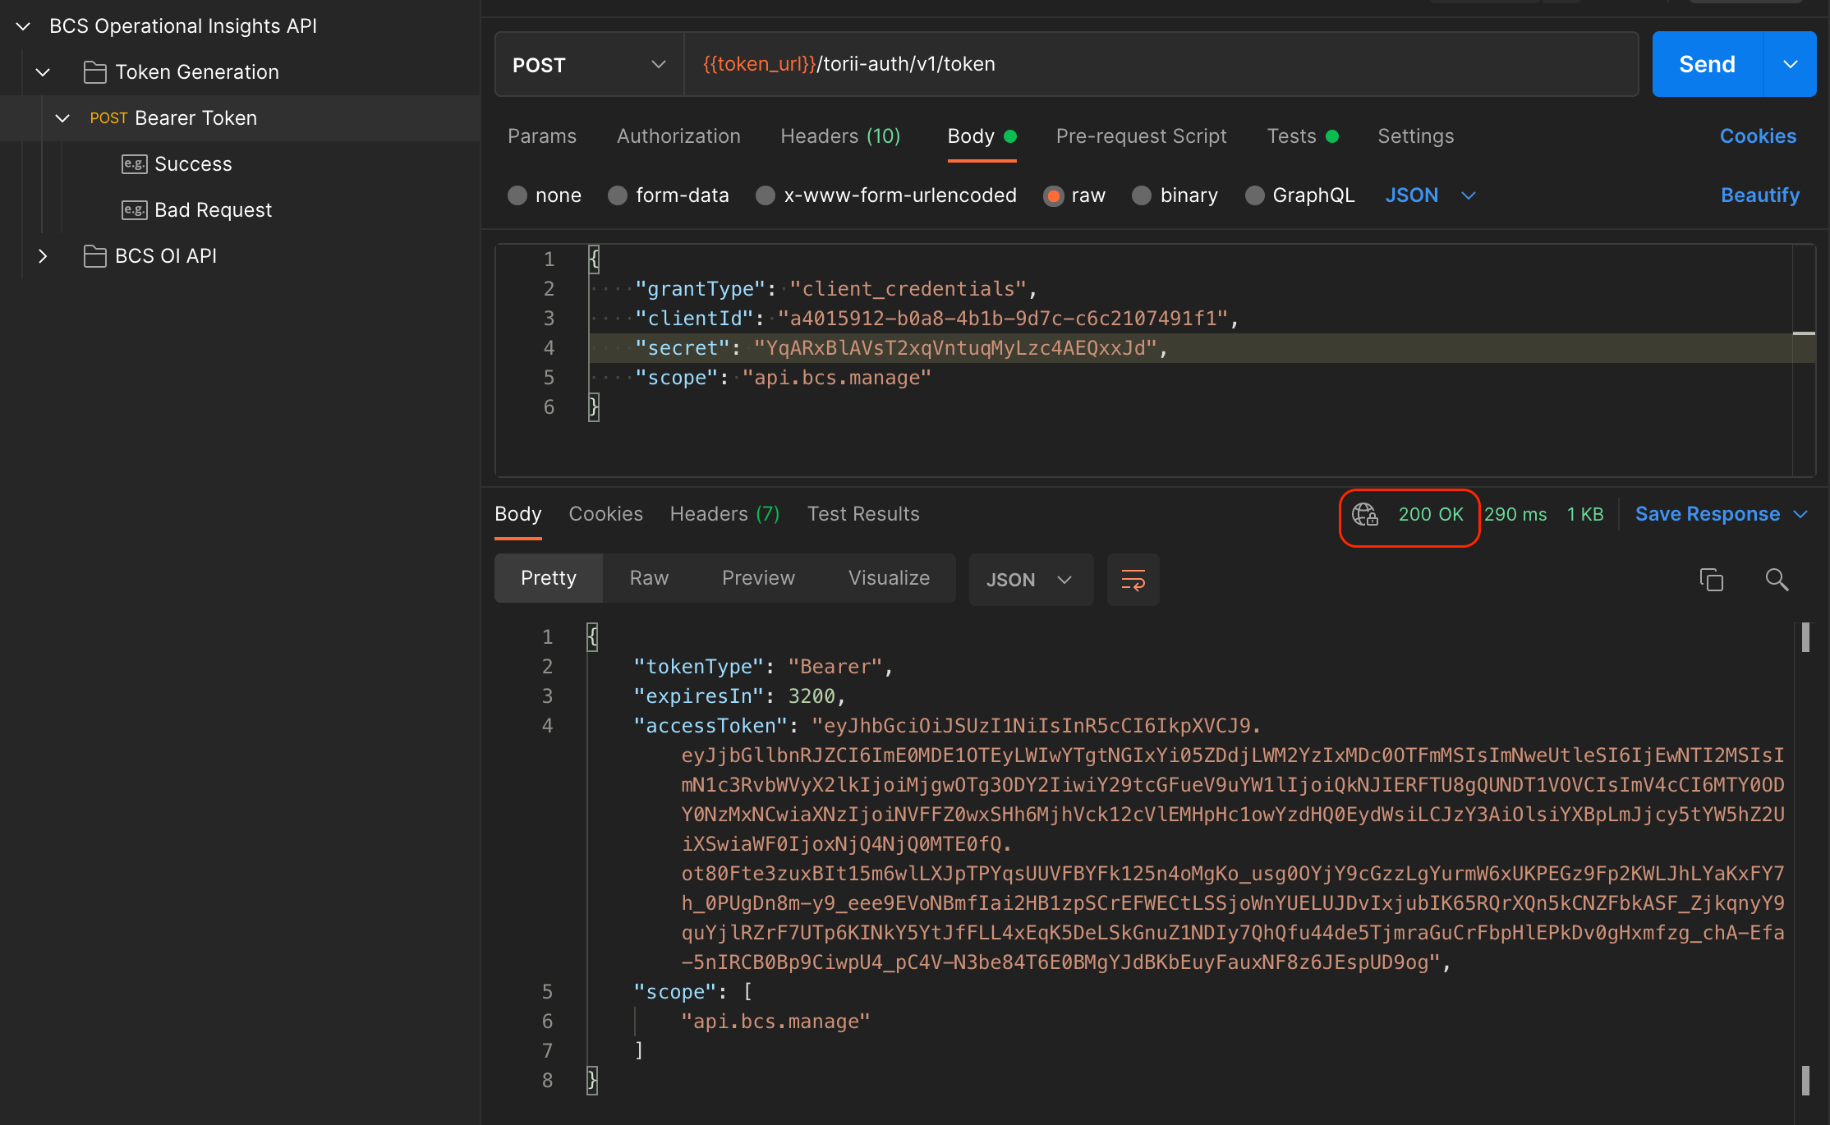Click the network security globe icon
The width and height of the screenshot is (1830, 1125).
[1364, 515]
